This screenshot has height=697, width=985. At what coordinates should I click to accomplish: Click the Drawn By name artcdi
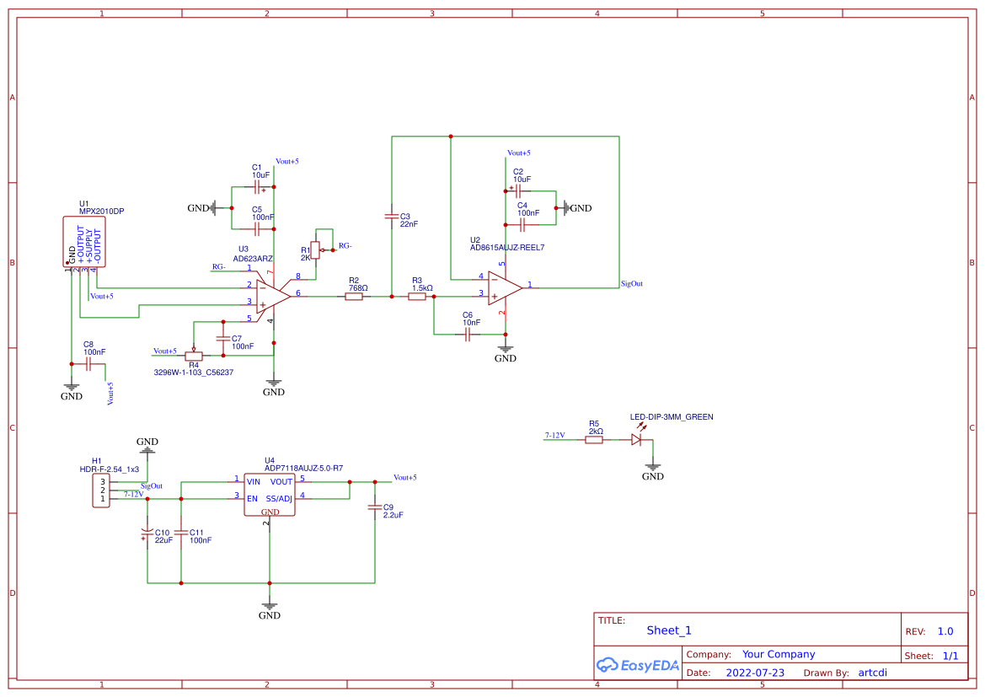(872, 672)
